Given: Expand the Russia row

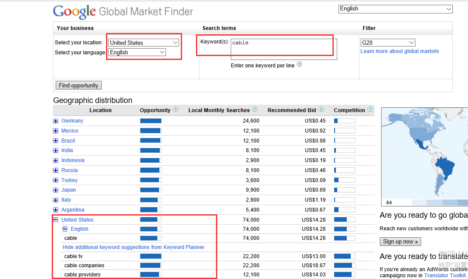Looking at the screenshot, I should pos(56,170).
